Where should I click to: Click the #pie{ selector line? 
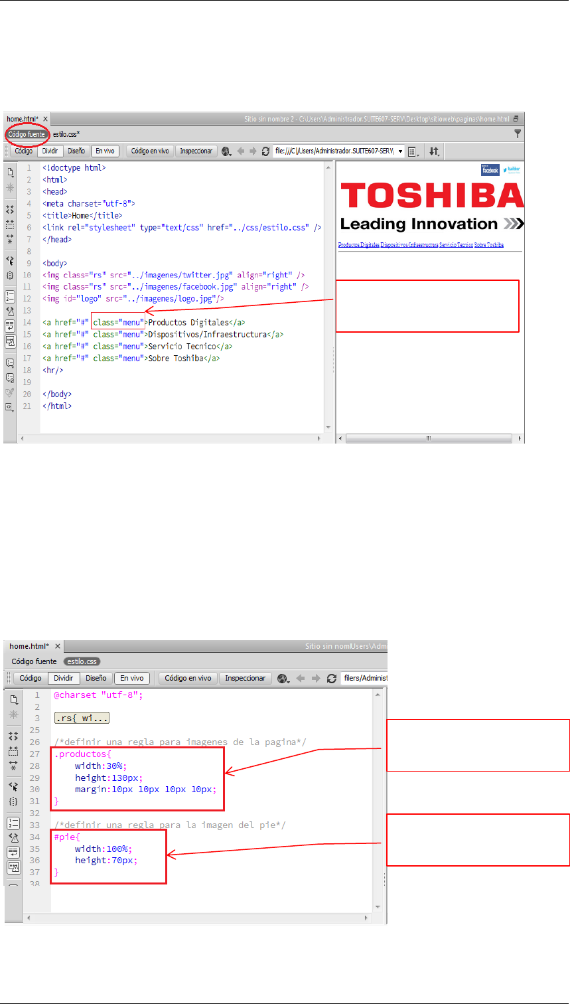pyautogui.click(x=68, y=837)
